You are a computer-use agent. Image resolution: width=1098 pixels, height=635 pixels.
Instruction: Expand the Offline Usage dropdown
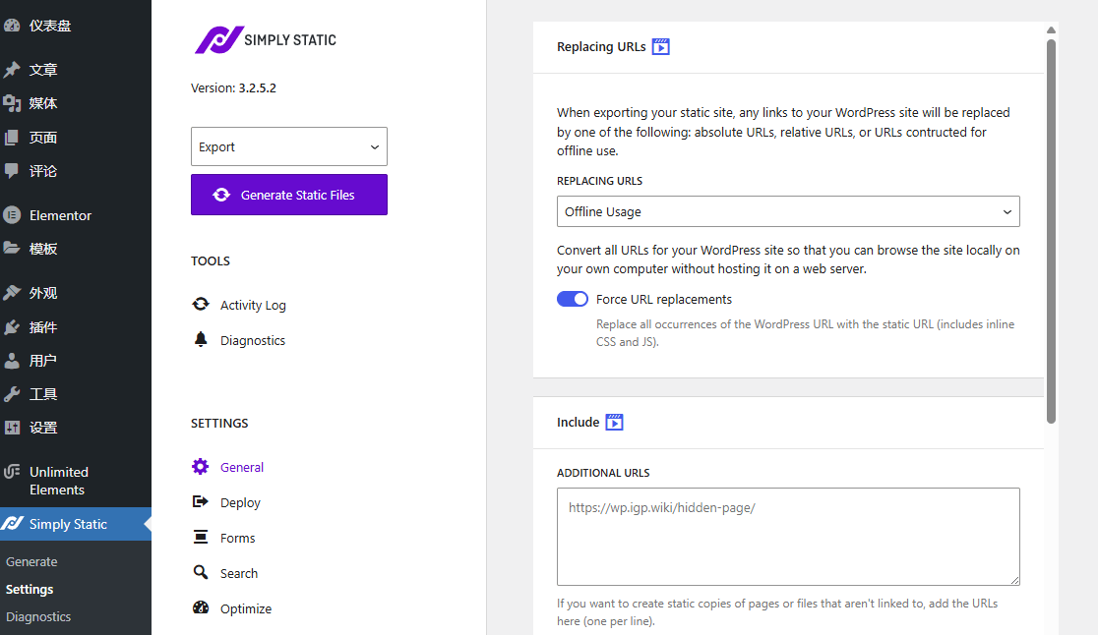pyautogui.click(x=787, y=211)
